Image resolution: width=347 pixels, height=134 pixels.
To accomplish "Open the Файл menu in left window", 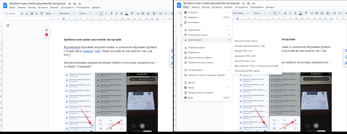I will [13, 7].
